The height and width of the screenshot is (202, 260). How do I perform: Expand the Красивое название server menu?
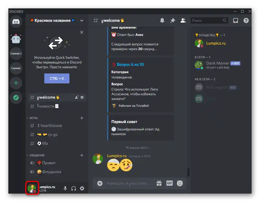click(x=82, y=20)
